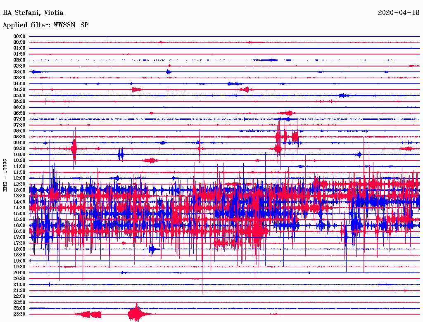The height and width of the screenshot is (322, 423).
Task: Click the 05:00 time label
Action: (x=19, y=95)
